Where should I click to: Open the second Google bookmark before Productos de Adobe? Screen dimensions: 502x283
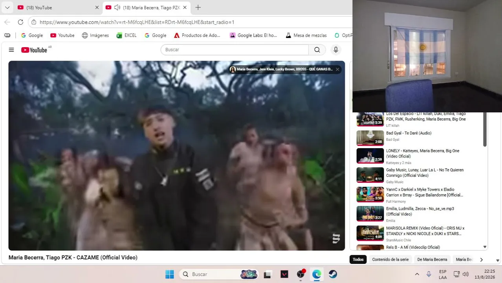tap(155, 35)
